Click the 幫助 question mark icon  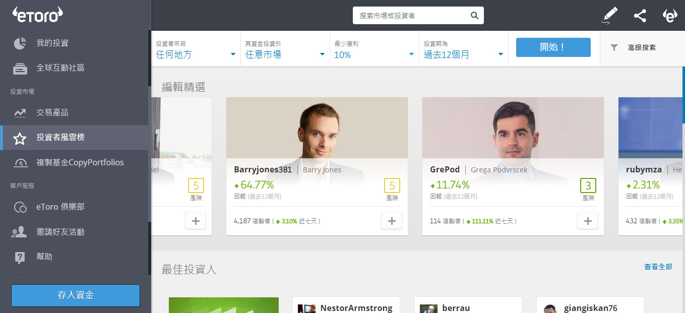pos(20,257)
